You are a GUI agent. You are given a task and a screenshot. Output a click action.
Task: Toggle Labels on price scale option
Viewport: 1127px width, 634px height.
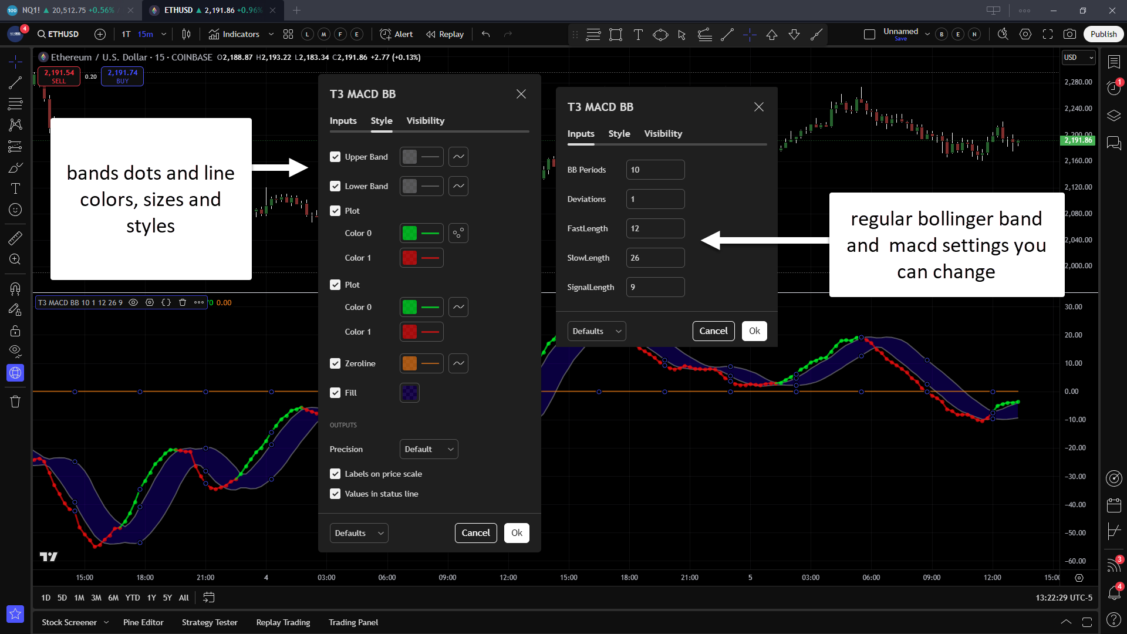[x=335, y=474]
